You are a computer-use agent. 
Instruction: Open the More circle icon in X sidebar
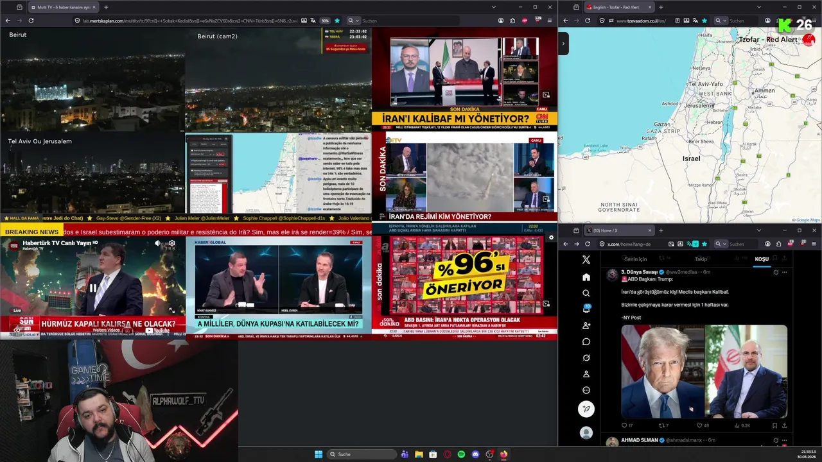(x=586, y=390)
